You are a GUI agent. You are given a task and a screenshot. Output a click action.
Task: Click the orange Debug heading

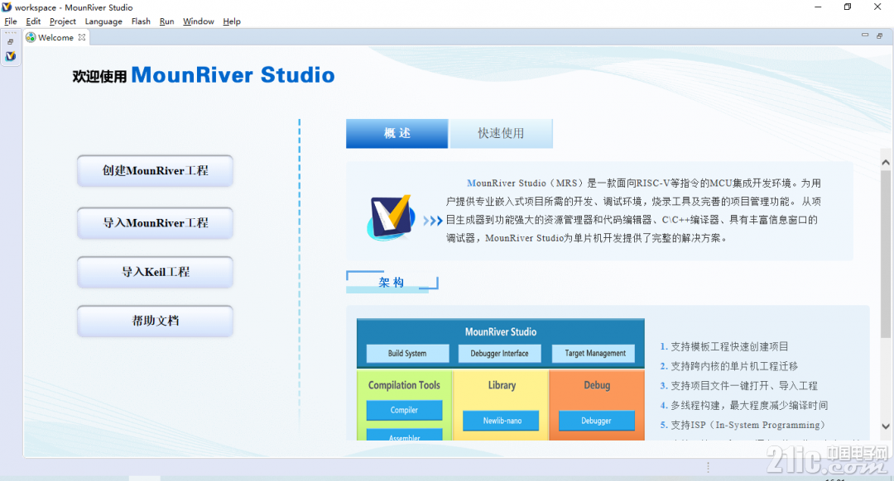pos(597,385)
